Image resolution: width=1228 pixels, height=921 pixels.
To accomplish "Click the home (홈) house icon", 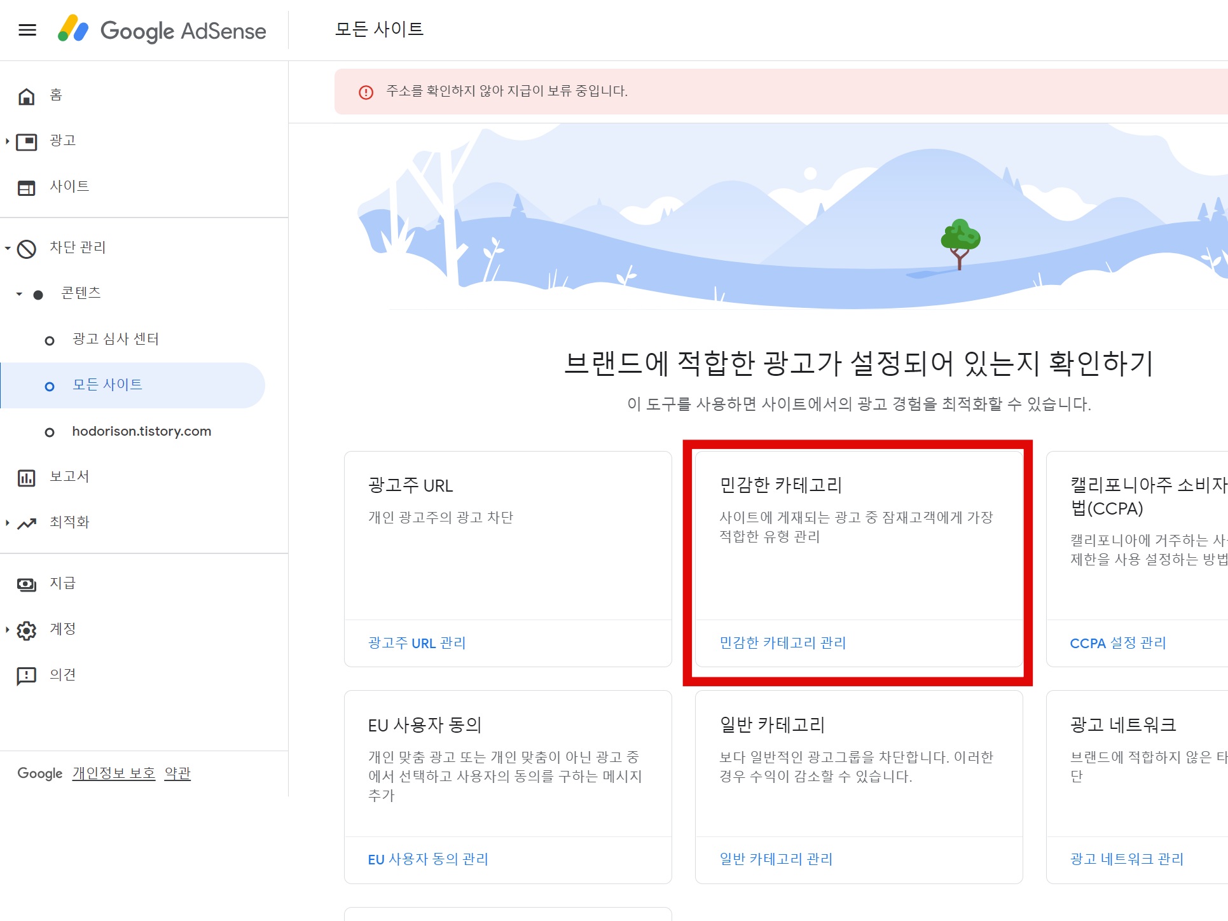I will coord(26,96).
